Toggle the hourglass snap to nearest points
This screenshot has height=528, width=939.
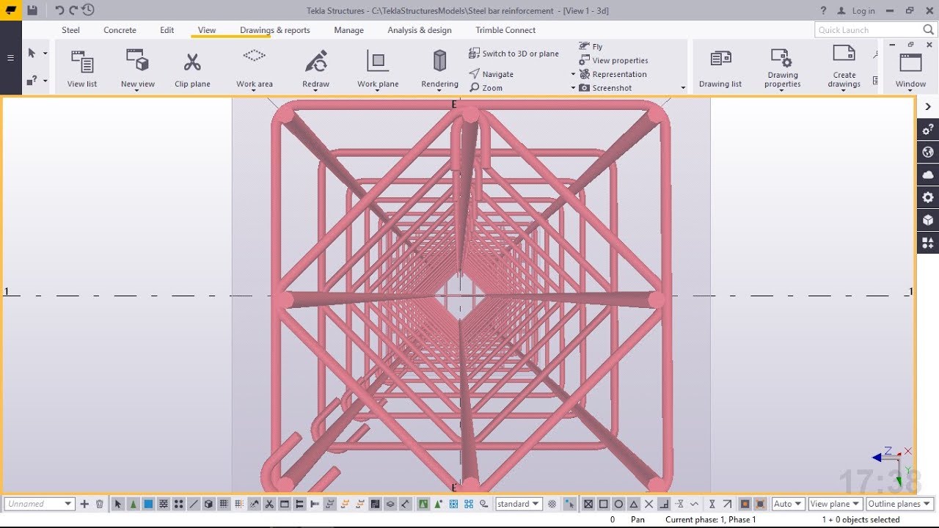(712, 504)
